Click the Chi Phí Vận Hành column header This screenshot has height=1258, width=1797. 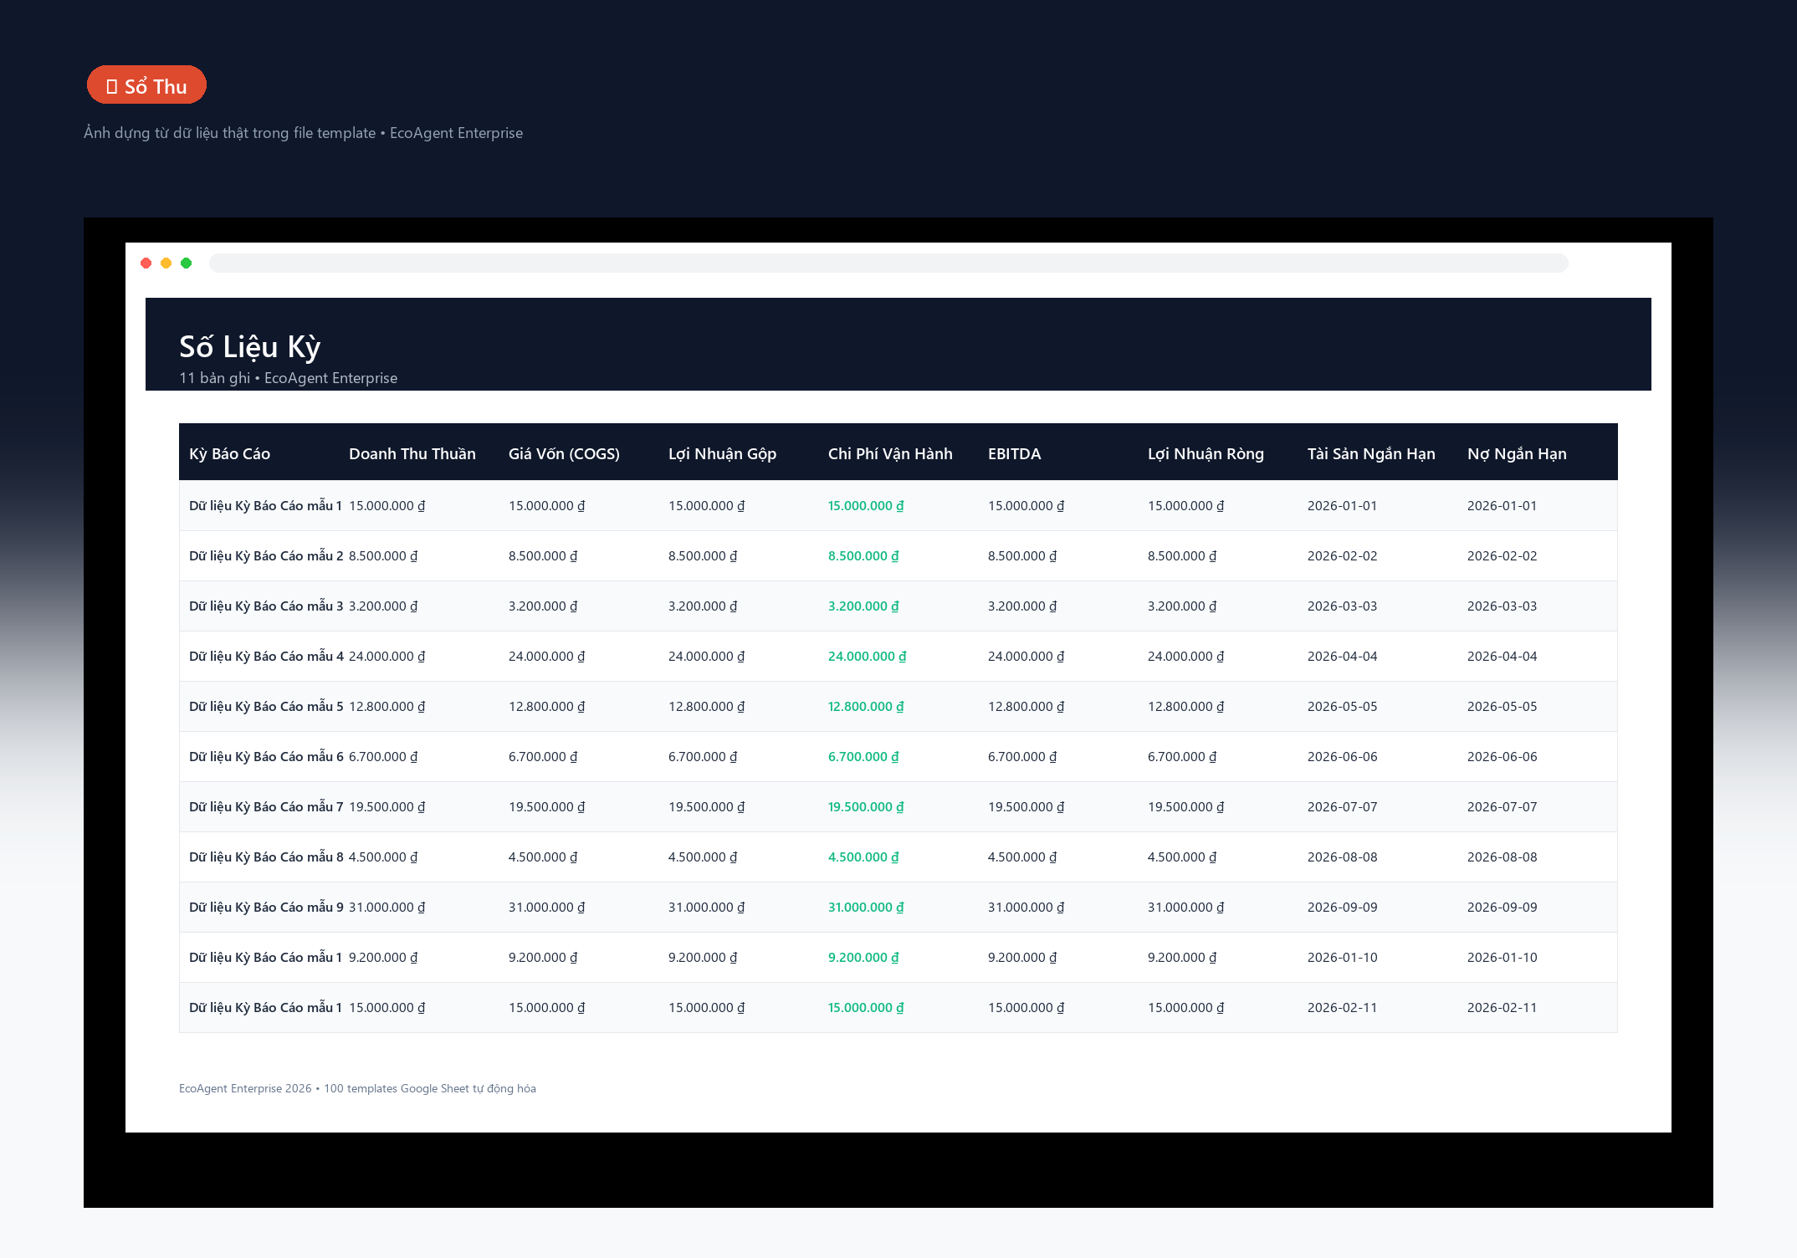click(x=890, y=453)
